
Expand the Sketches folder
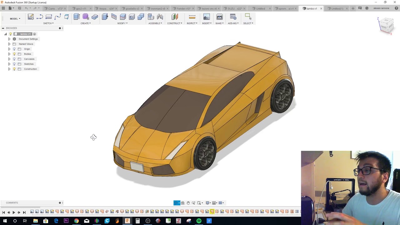click(9, 64)
